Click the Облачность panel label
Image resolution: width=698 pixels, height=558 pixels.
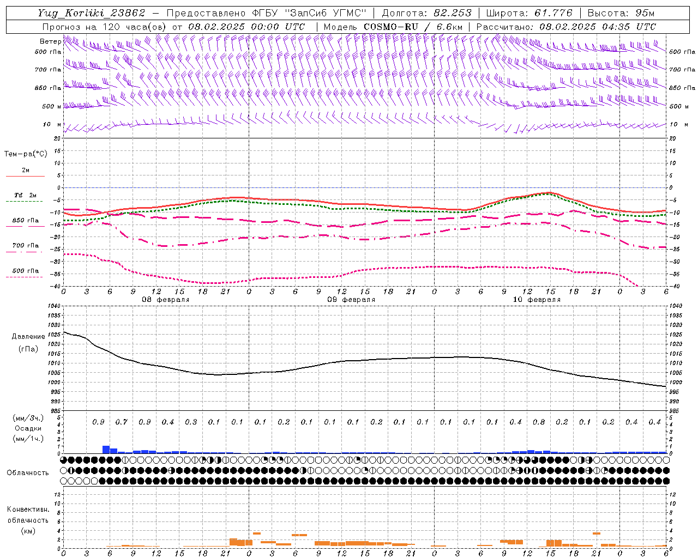coord(28,473)
